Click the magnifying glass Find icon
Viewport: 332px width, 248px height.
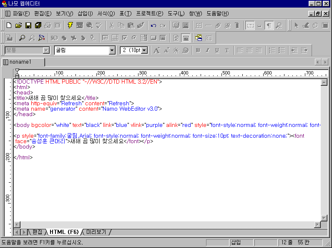[22, 38]
